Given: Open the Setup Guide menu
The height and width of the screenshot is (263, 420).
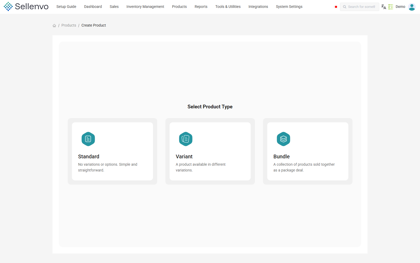Looking at the screenshot, I should (66, 7).
